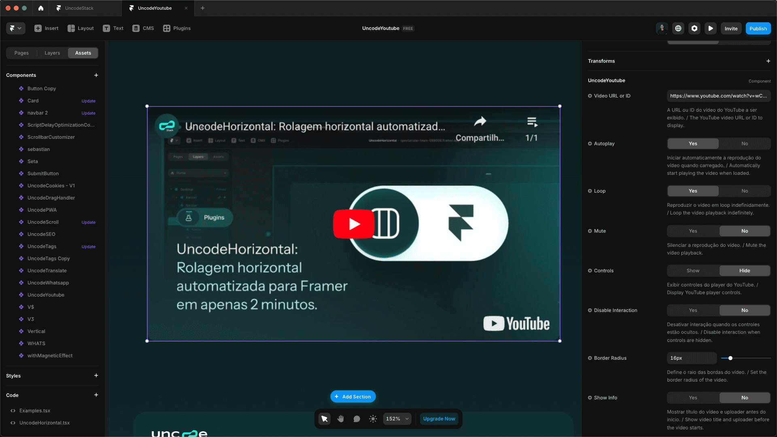Screen dimensions: 777x437
Task: Click the globe site settings icon
Action: point(678,28)
